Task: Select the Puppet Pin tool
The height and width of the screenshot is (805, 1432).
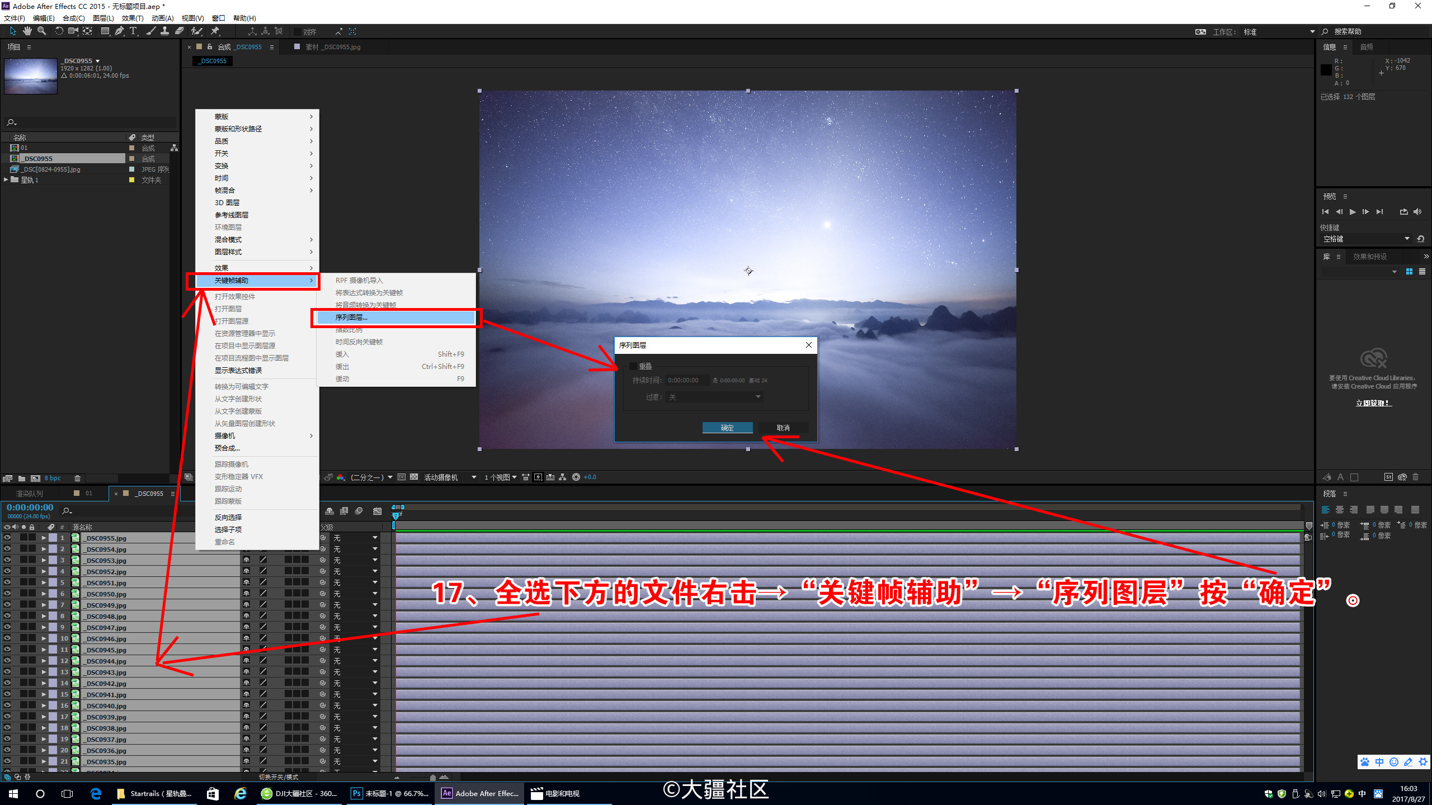Action: [x=215, y=31]
